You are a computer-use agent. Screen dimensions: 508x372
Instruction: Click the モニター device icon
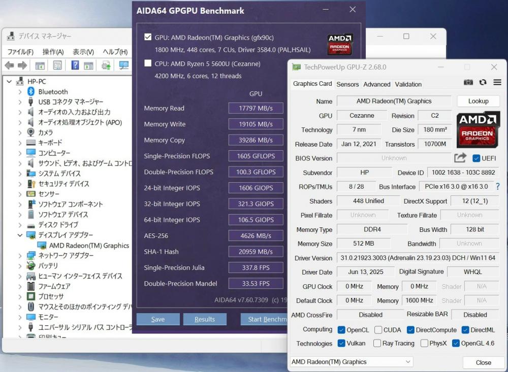31,317
